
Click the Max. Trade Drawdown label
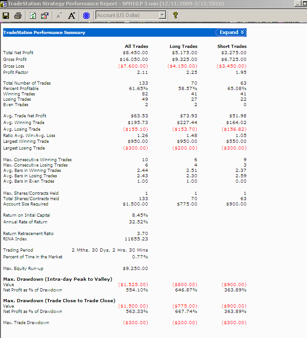pyautogui.click(x=26, y=323)
